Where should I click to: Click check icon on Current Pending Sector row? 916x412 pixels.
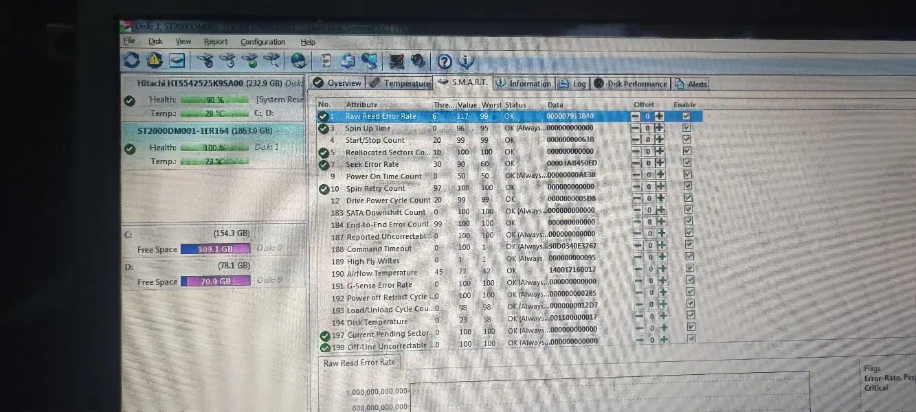pyautogui.click(x=326, y=336)
